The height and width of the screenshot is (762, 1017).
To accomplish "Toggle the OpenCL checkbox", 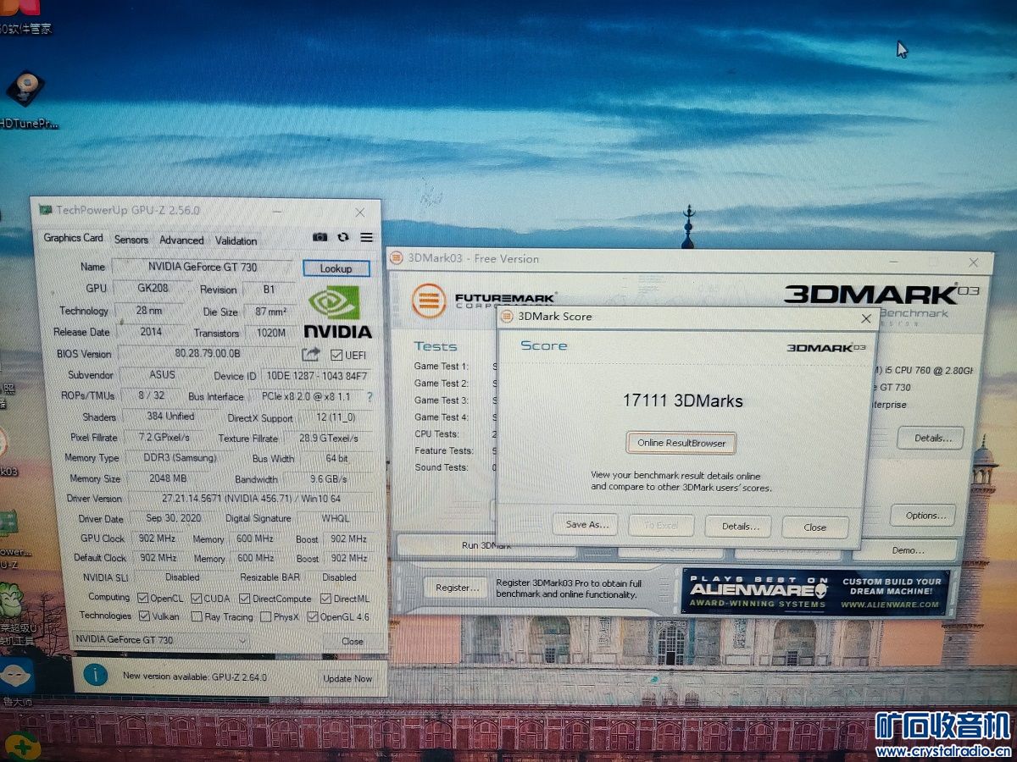I will pyautogui.click(x=142, y=598).
